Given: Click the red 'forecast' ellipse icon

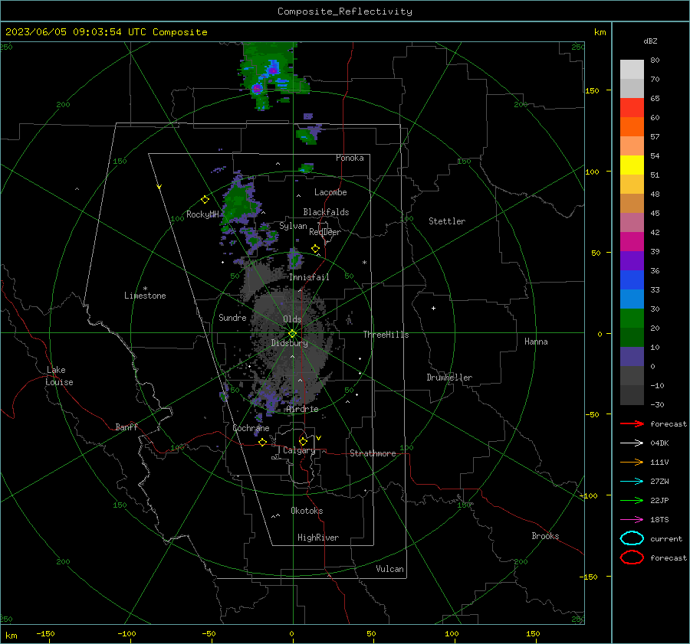Looking at the screenshot, I should (632, 557).
